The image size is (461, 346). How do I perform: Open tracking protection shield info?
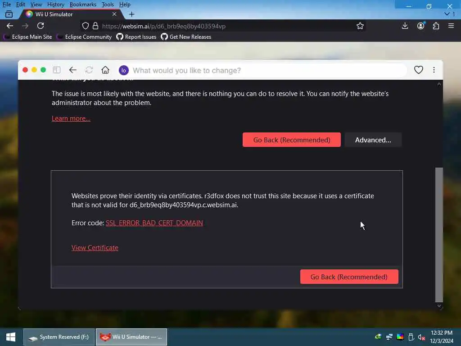coord(85,26)
